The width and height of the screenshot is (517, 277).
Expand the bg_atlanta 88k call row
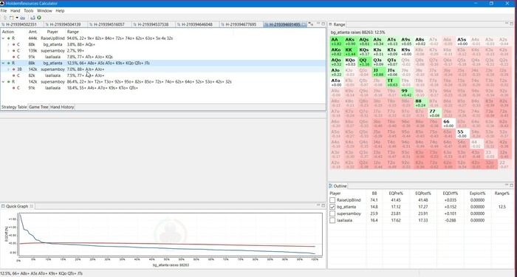[9, 44]
